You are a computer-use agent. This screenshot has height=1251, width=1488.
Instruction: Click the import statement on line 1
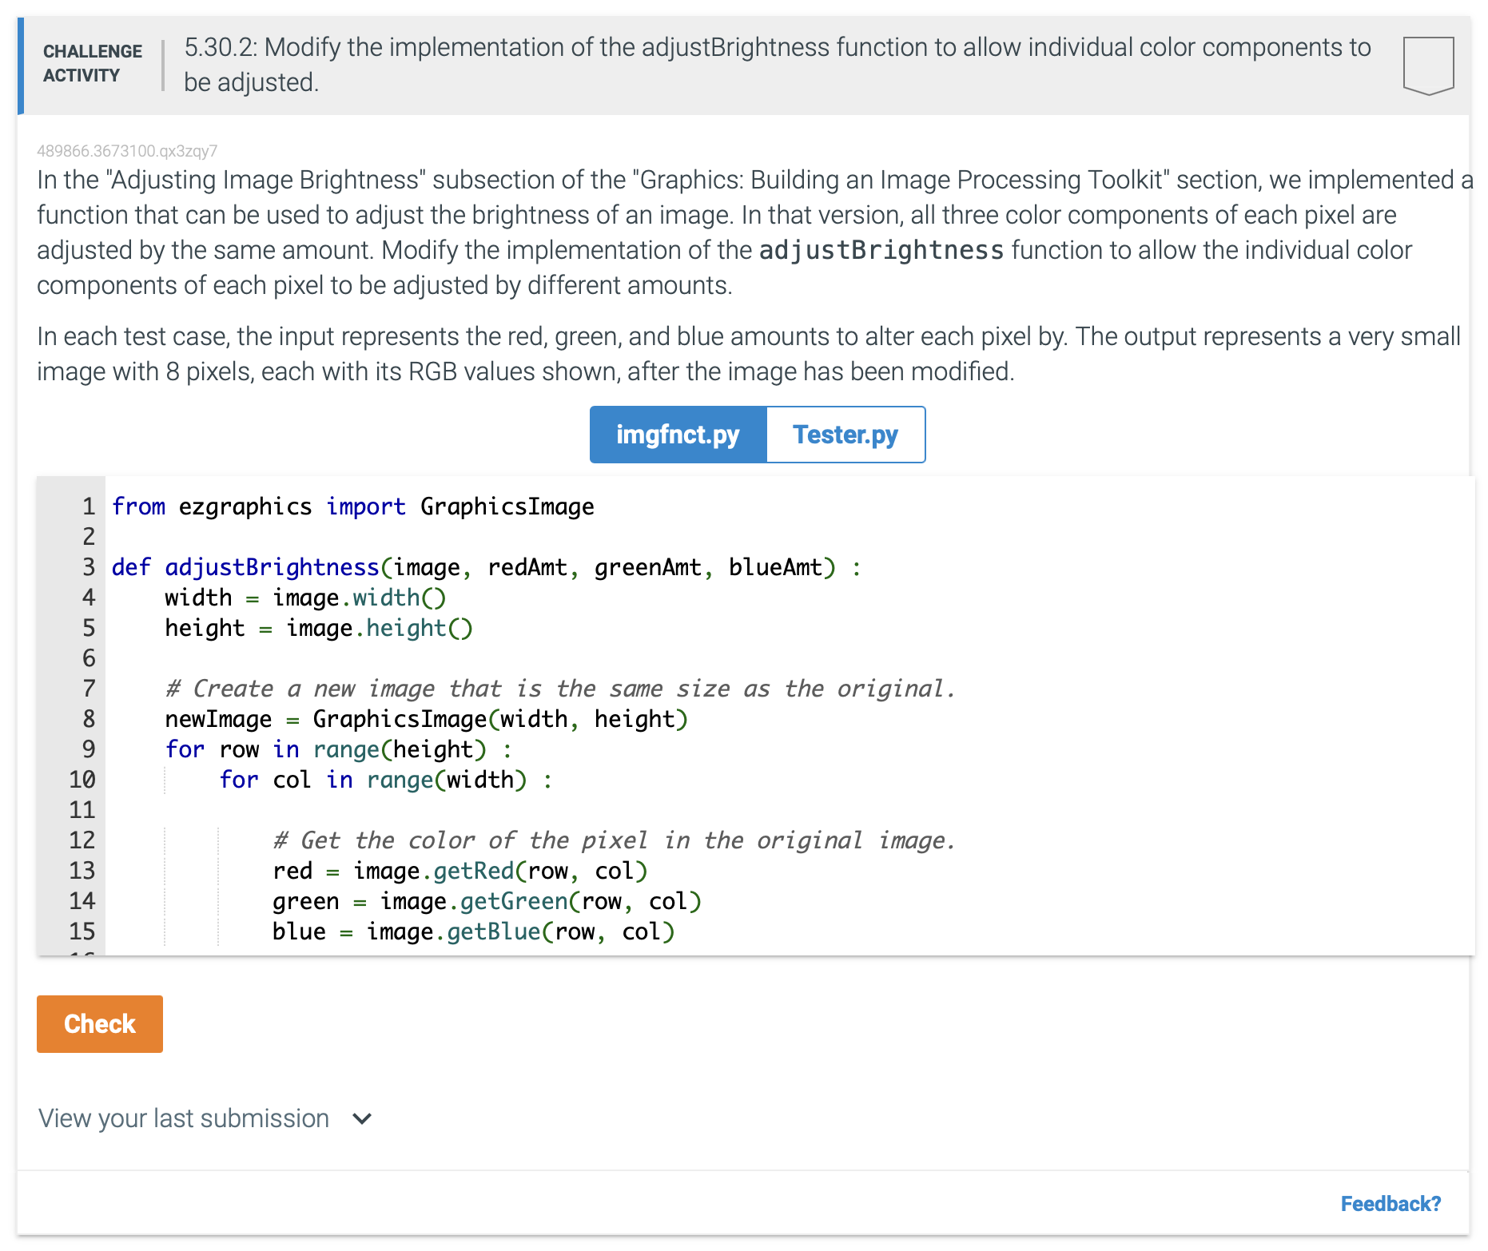[x=352, y=506]
